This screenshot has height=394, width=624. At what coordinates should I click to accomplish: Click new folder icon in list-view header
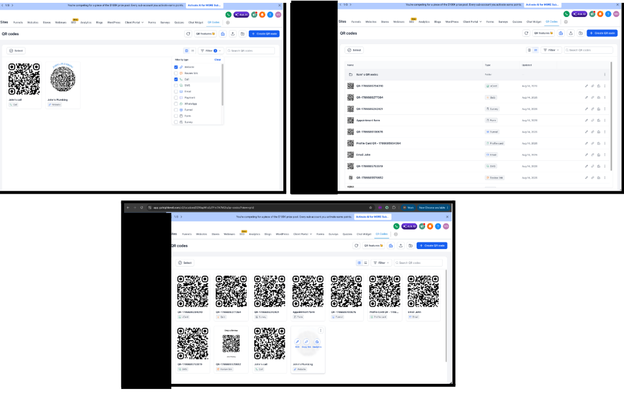580,33
